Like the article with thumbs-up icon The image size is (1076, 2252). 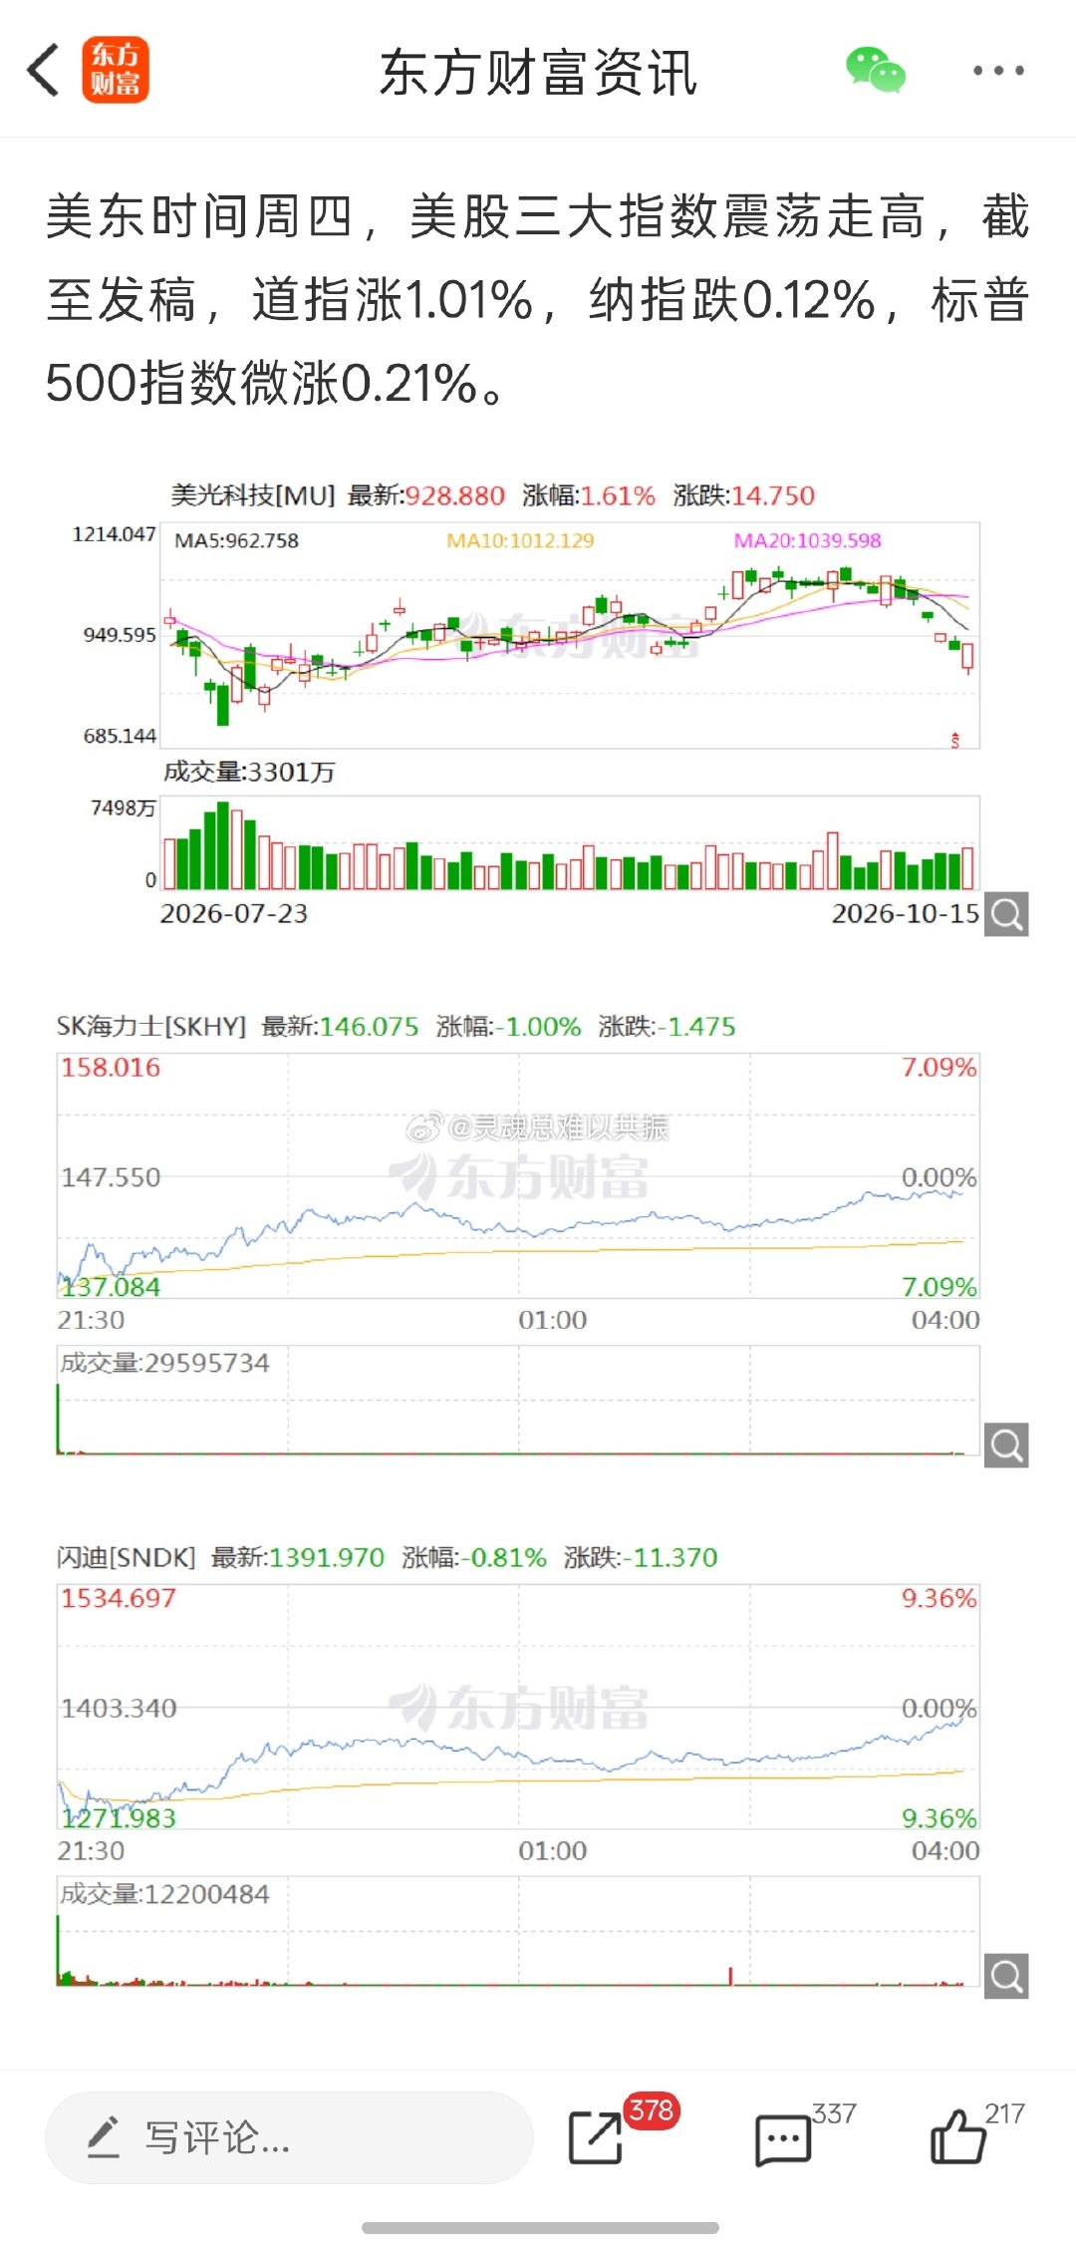coord(957,2135)
